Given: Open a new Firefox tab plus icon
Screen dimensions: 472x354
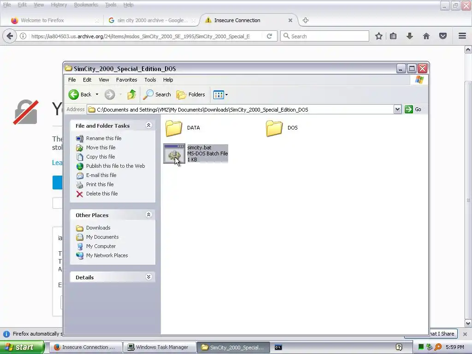Looking at the screenshot, I should tap(306, 20).
